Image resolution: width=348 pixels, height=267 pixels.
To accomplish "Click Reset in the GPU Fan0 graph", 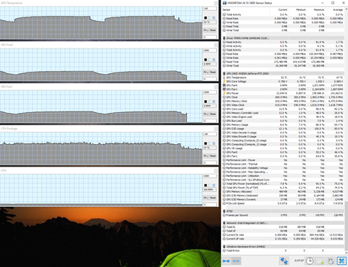I will click(213, 72).
